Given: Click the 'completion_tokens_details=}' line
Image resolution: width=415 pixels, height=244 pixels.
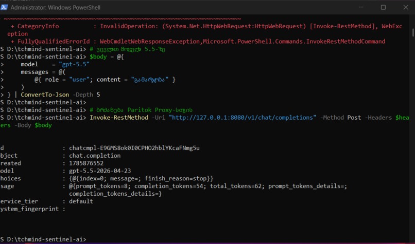Looking at the screenshot, I should tap(115, 194).
